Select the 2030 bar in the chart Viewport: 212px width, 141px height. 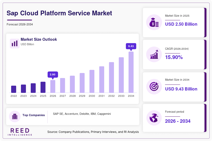point(92,81)
